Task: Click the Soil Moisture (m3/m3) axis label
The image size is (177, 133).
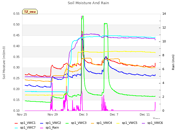Action: pos(4,63)
